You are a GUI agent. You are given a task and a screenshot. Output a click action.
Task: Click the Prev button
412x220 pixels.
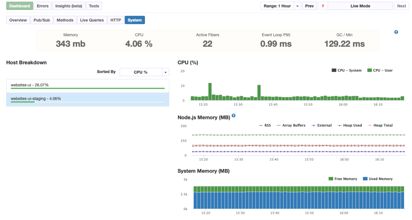(x=309, y=6)
